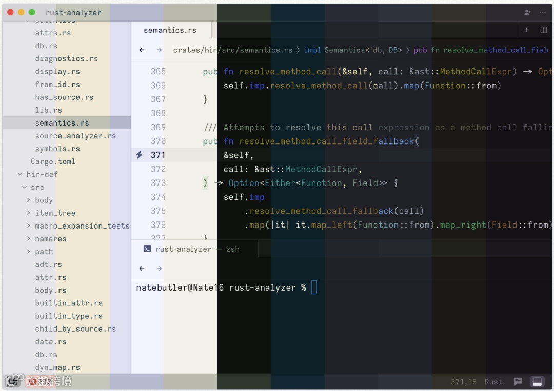Collapse the src folder under hir-def
Image resolution: width=554 pixels, height=391 pixels.
click(25, 187)
